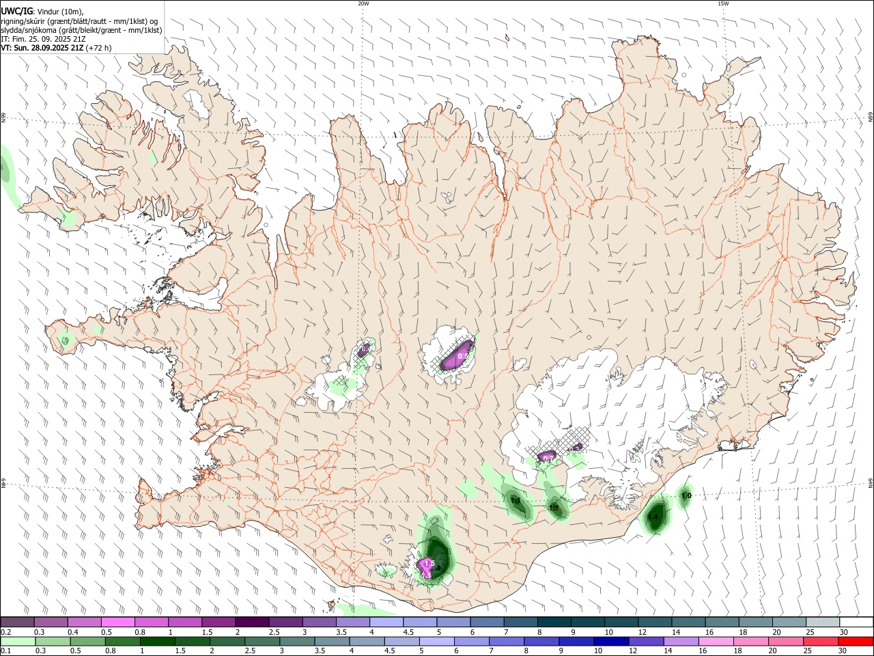The width and height of the screenshot is (874, 656).
Task: Click the light lavender 4 swatch in snow legend
Action: pyautogui.click(x=386, y=622)
